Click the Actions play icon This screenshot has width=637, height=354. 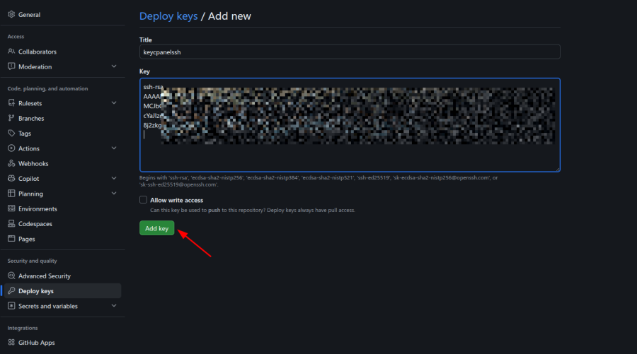11,148
